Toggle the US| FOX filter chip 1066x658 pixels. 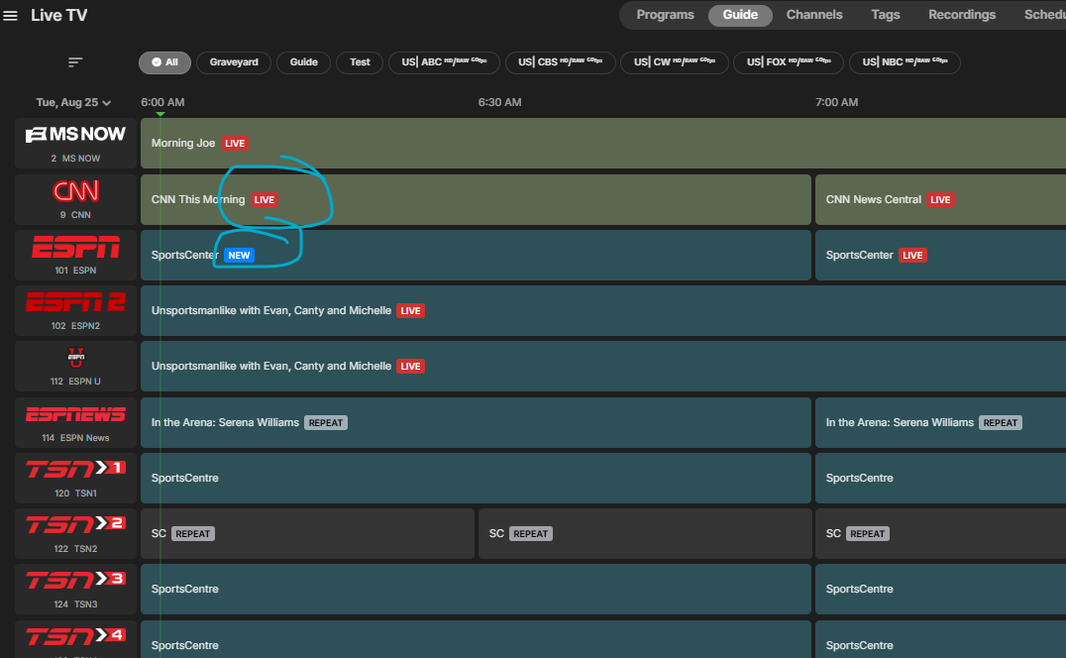pos(789,62)
